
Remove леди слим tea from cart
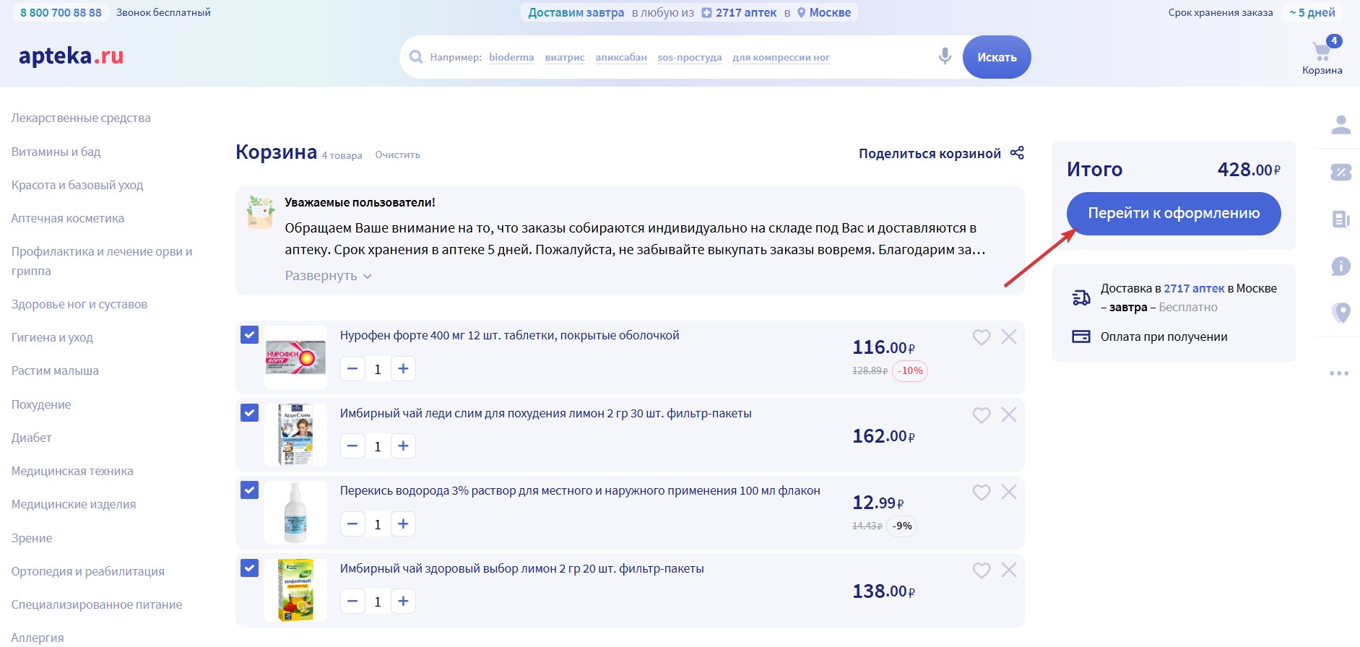[x=1008, y=414]
